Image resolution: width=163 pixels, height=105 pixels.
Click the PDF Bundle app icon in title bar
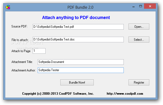coord(8,7)
